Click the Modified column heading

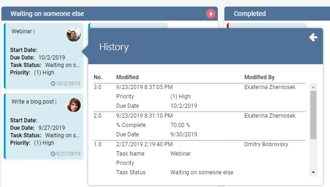click(127, 77)
